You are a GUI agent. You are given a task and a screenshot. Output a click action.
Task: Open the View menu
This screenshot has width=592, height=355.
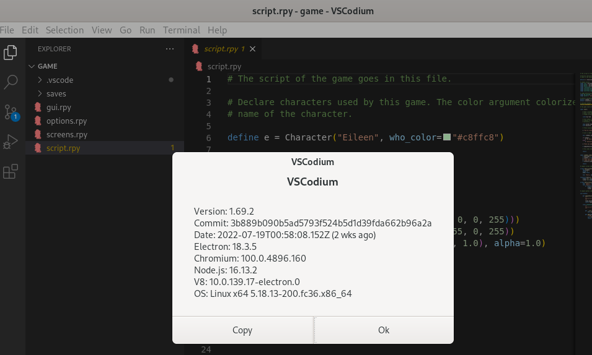102,30
